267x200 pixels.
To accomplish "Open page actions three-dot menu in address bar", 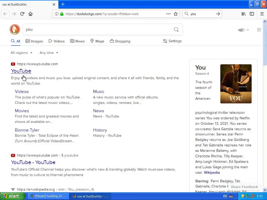I will point(168,14).
